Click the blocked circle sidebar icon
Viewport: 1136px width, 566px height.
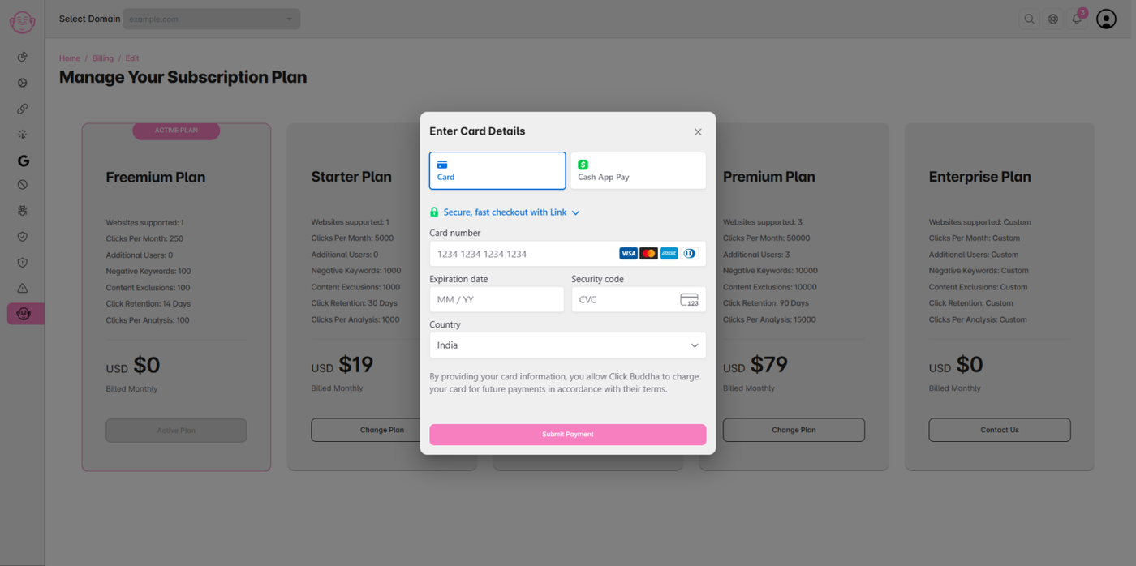pos(23,185)
